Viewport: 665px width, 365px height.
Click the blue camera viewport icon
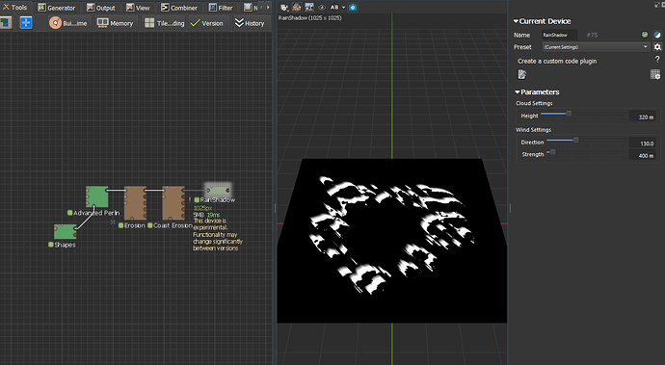pyautogui.click(x=353, y=7)
